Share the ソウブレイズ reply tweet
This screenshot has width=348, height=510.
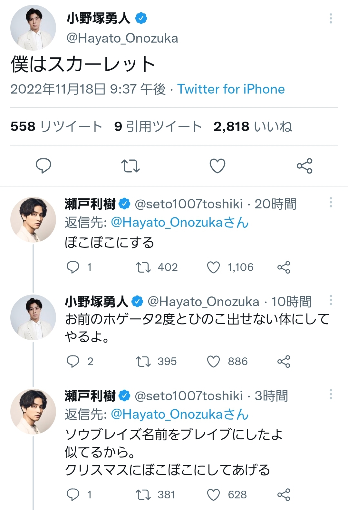(x=284, y=495)
